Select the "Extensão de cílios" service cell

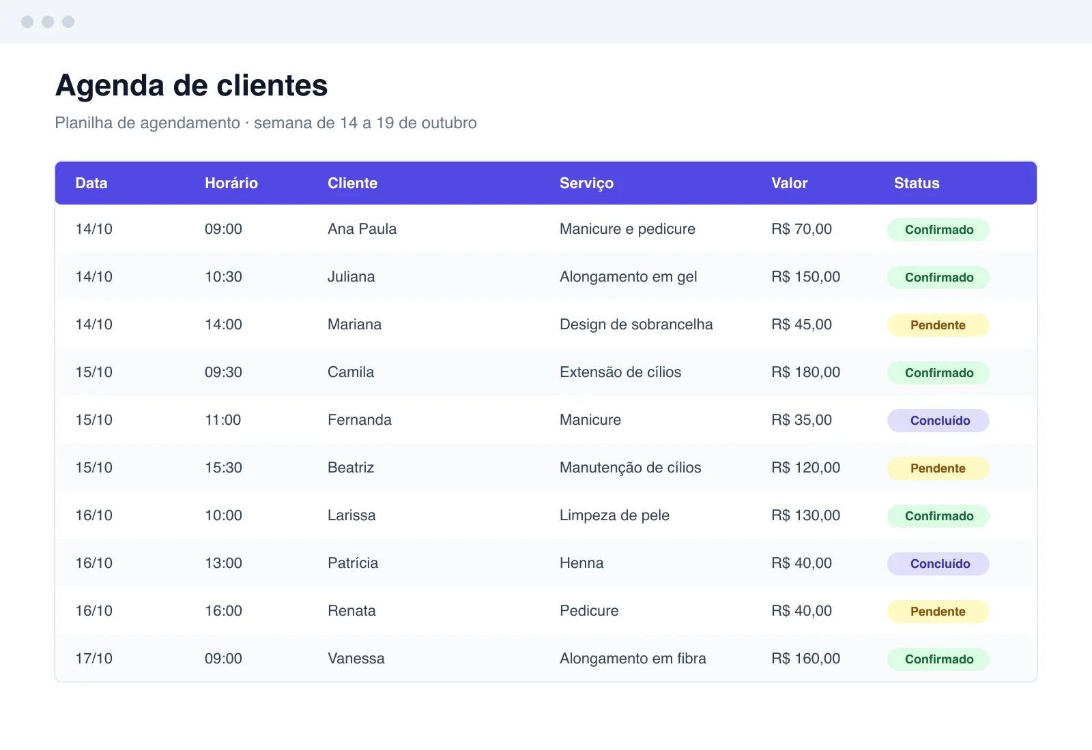(620, 372)
